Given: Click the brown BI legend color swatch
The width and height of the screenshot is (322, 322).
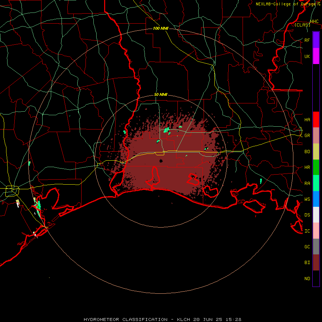Looking at the screenshot, I should (x=316, y=263).
